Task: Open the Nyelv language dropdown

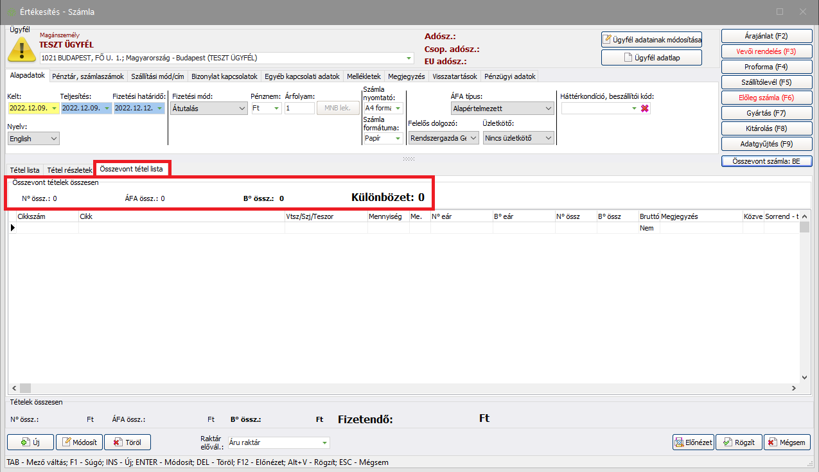Action: pos(33,138)
